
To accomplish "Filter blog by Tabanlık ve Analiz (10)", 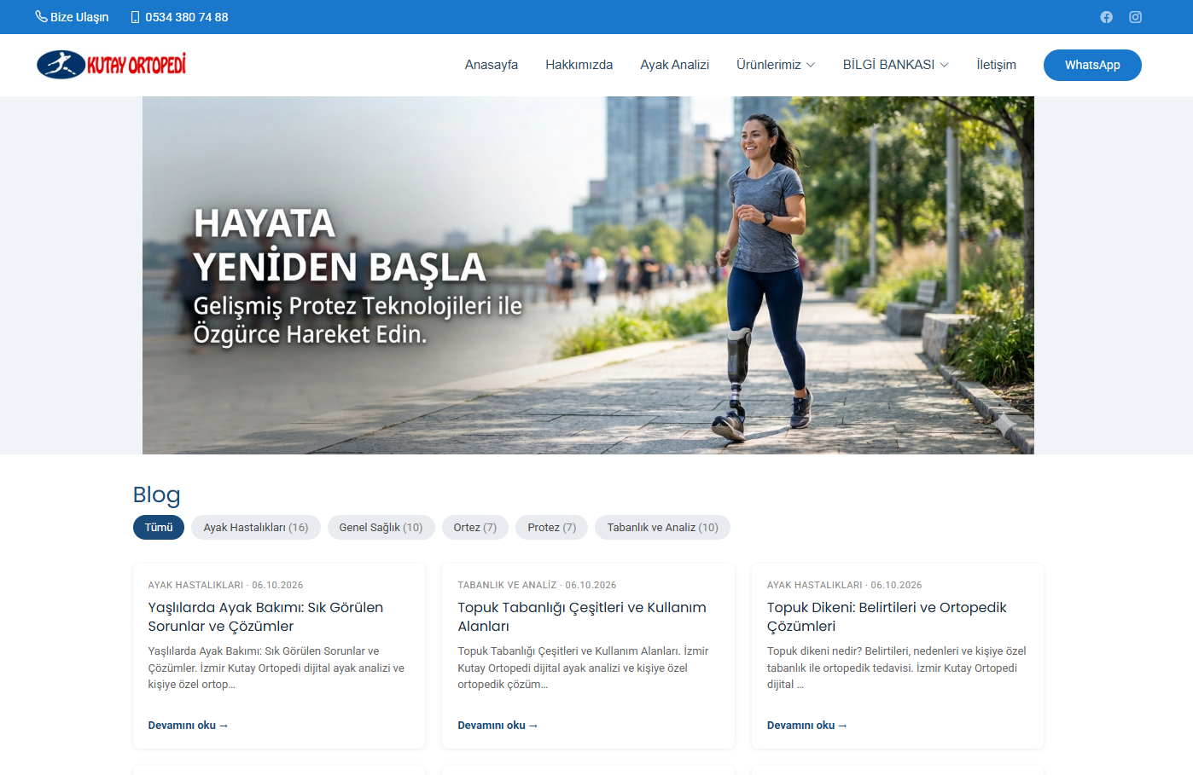I will click(x=663, y=528).
